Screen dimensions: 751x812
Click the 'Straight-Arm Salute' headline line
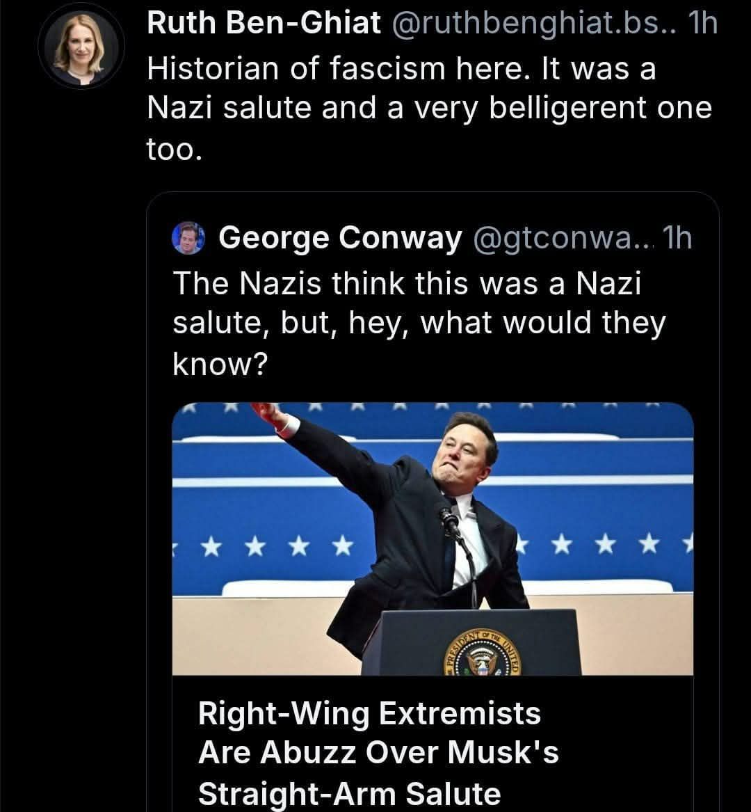click(349, 793)
